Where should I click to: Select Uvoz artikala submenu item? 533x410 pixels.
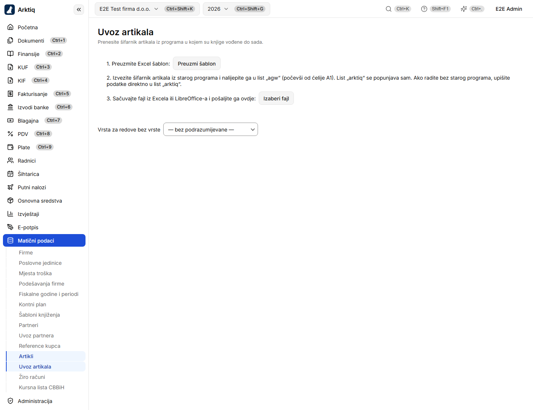pos(46,367)
